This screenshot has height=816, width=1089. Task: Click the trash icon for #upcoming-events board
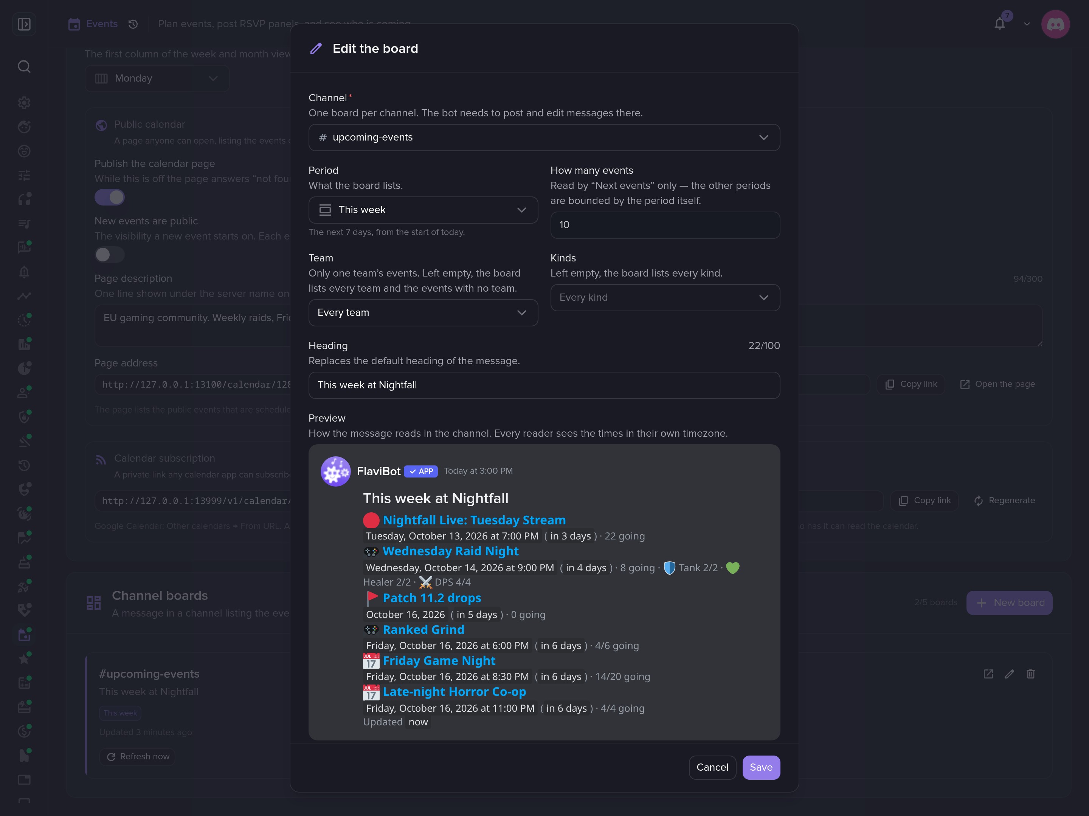[x=1030, y=674]
